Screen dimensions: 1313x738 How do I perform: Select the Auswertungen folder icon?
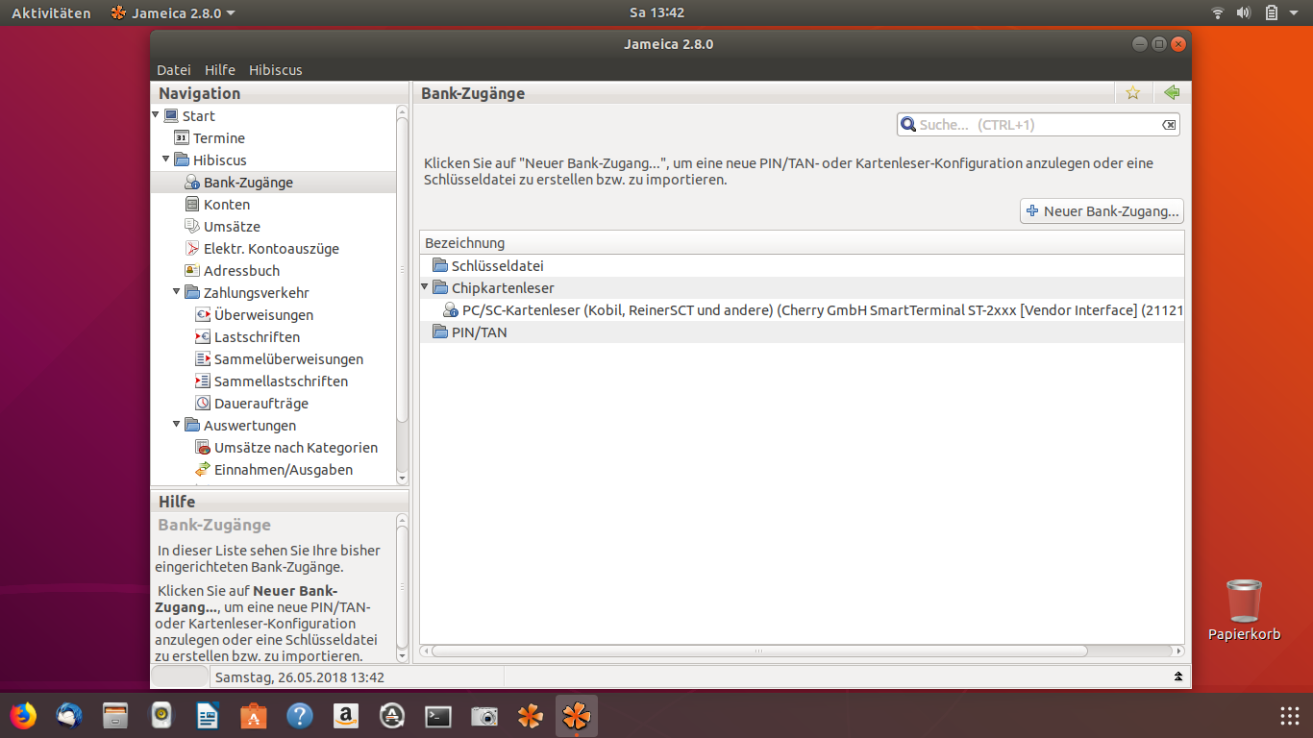192,425
